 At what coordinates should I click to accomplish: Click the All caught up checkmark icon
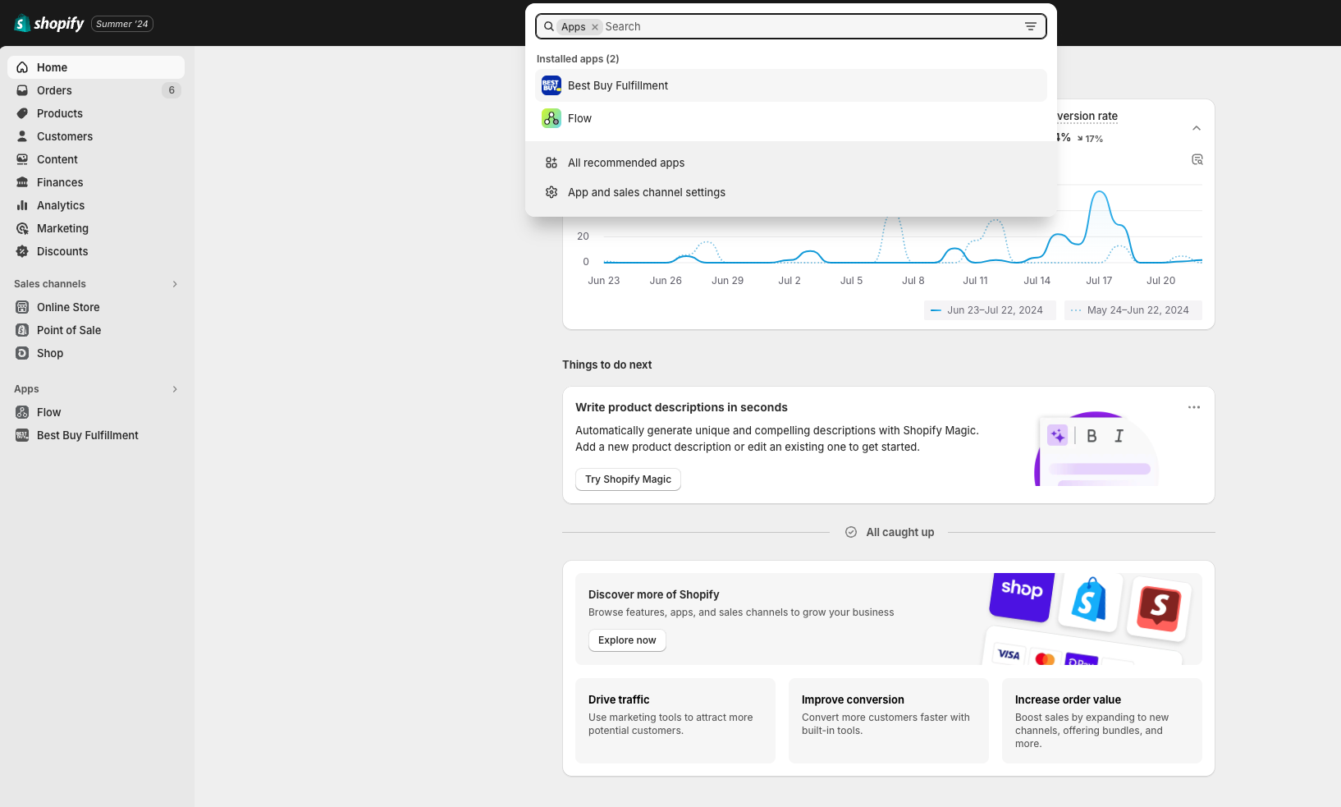(x=851, y=532)
